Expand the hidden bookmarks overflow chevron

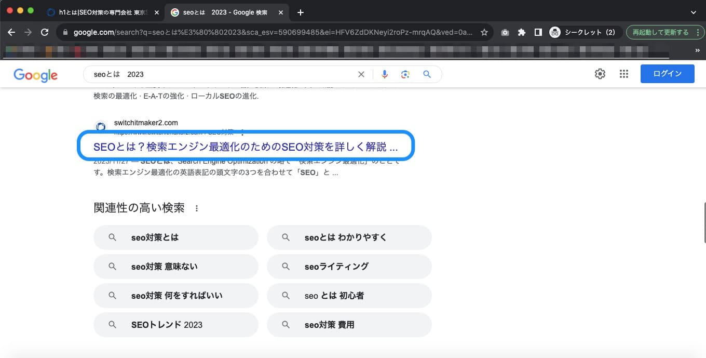[x=697, y=50]
